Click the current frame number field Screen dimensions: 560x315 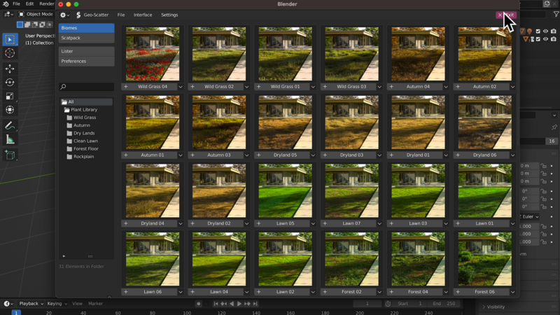[367, 304]
